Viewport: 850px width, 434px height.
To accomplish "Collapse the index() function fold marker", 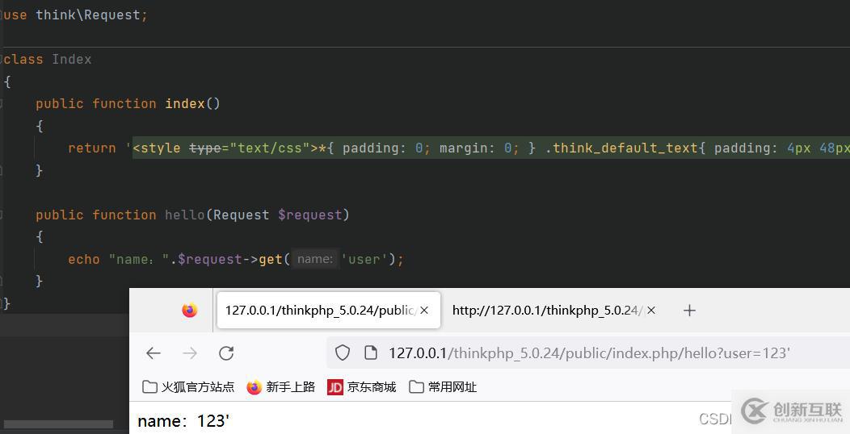I will coord(1,103).
